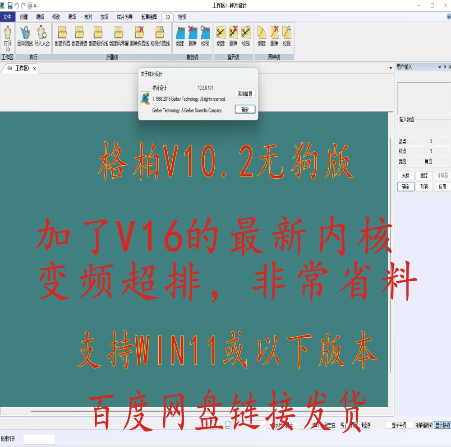Viewport: 451px width, 447px height.
Task: Click the 快速打开 input box
Action: pyautogui.click(x=39, y=439)
